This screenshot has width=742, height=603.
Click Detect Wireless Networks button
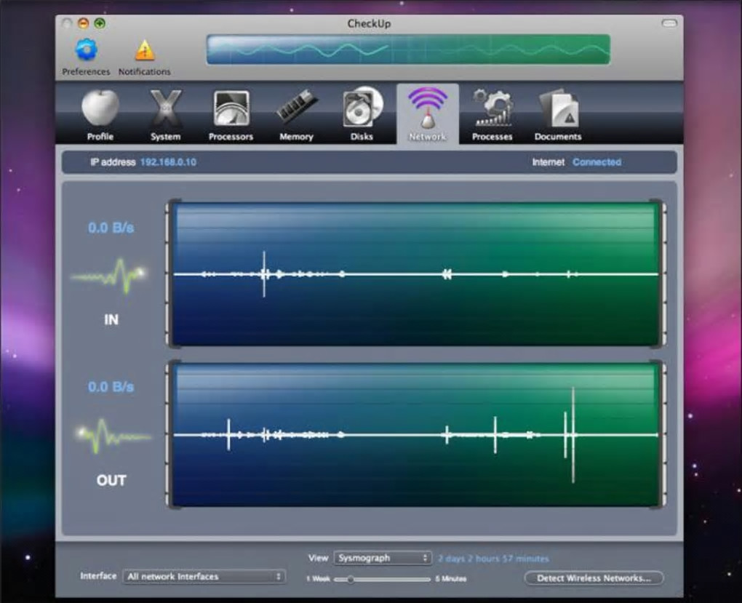(x=594, y=578)
